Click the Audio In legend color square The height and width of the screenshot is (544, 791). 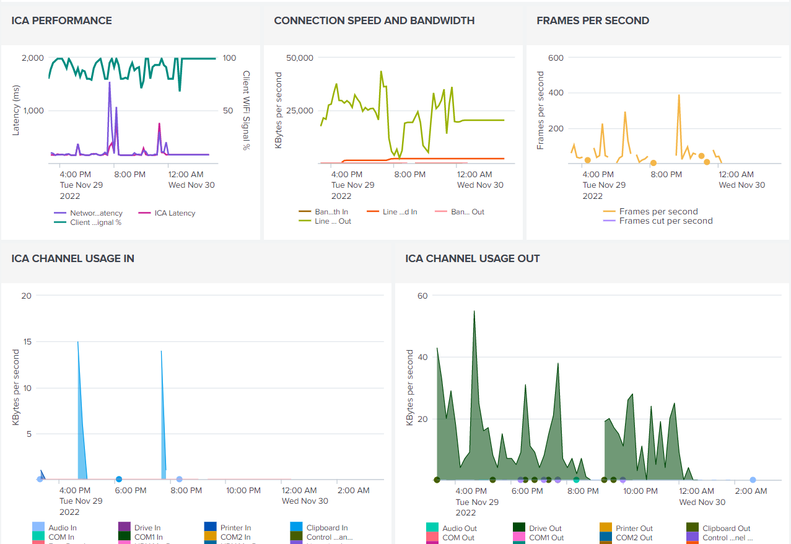tap(38, 527)
